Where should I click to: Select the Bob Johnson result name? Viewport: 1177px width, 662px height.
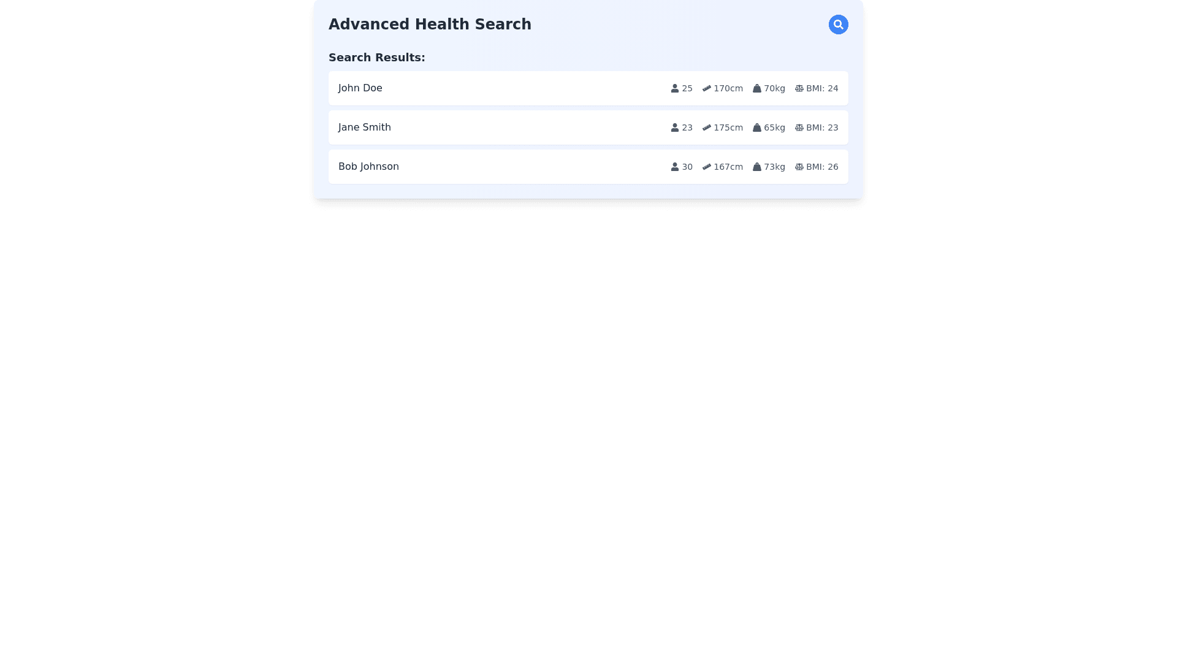[368, 167]
